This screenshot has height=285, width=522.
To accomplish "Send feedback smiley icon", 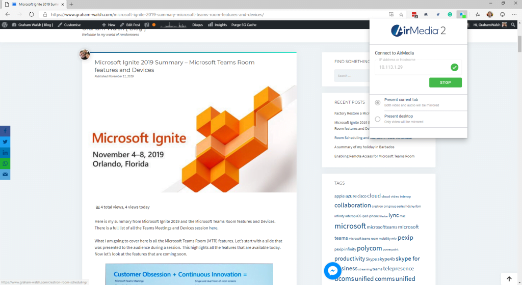I will tap(502, 14).
